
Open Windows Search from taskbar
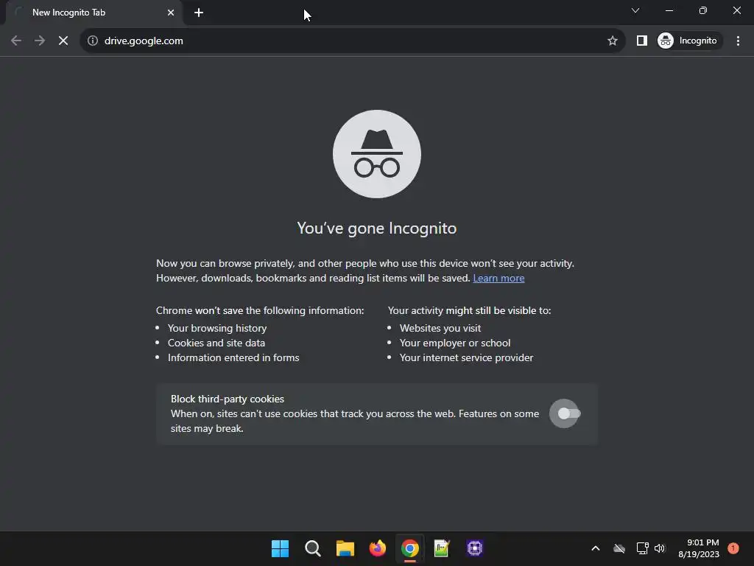click(x=312, y=548)
